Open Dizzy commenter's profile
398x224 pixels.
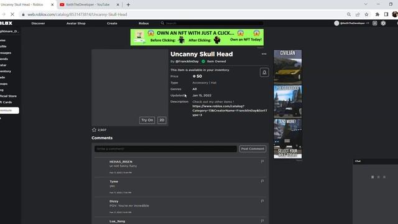(114, 201)
